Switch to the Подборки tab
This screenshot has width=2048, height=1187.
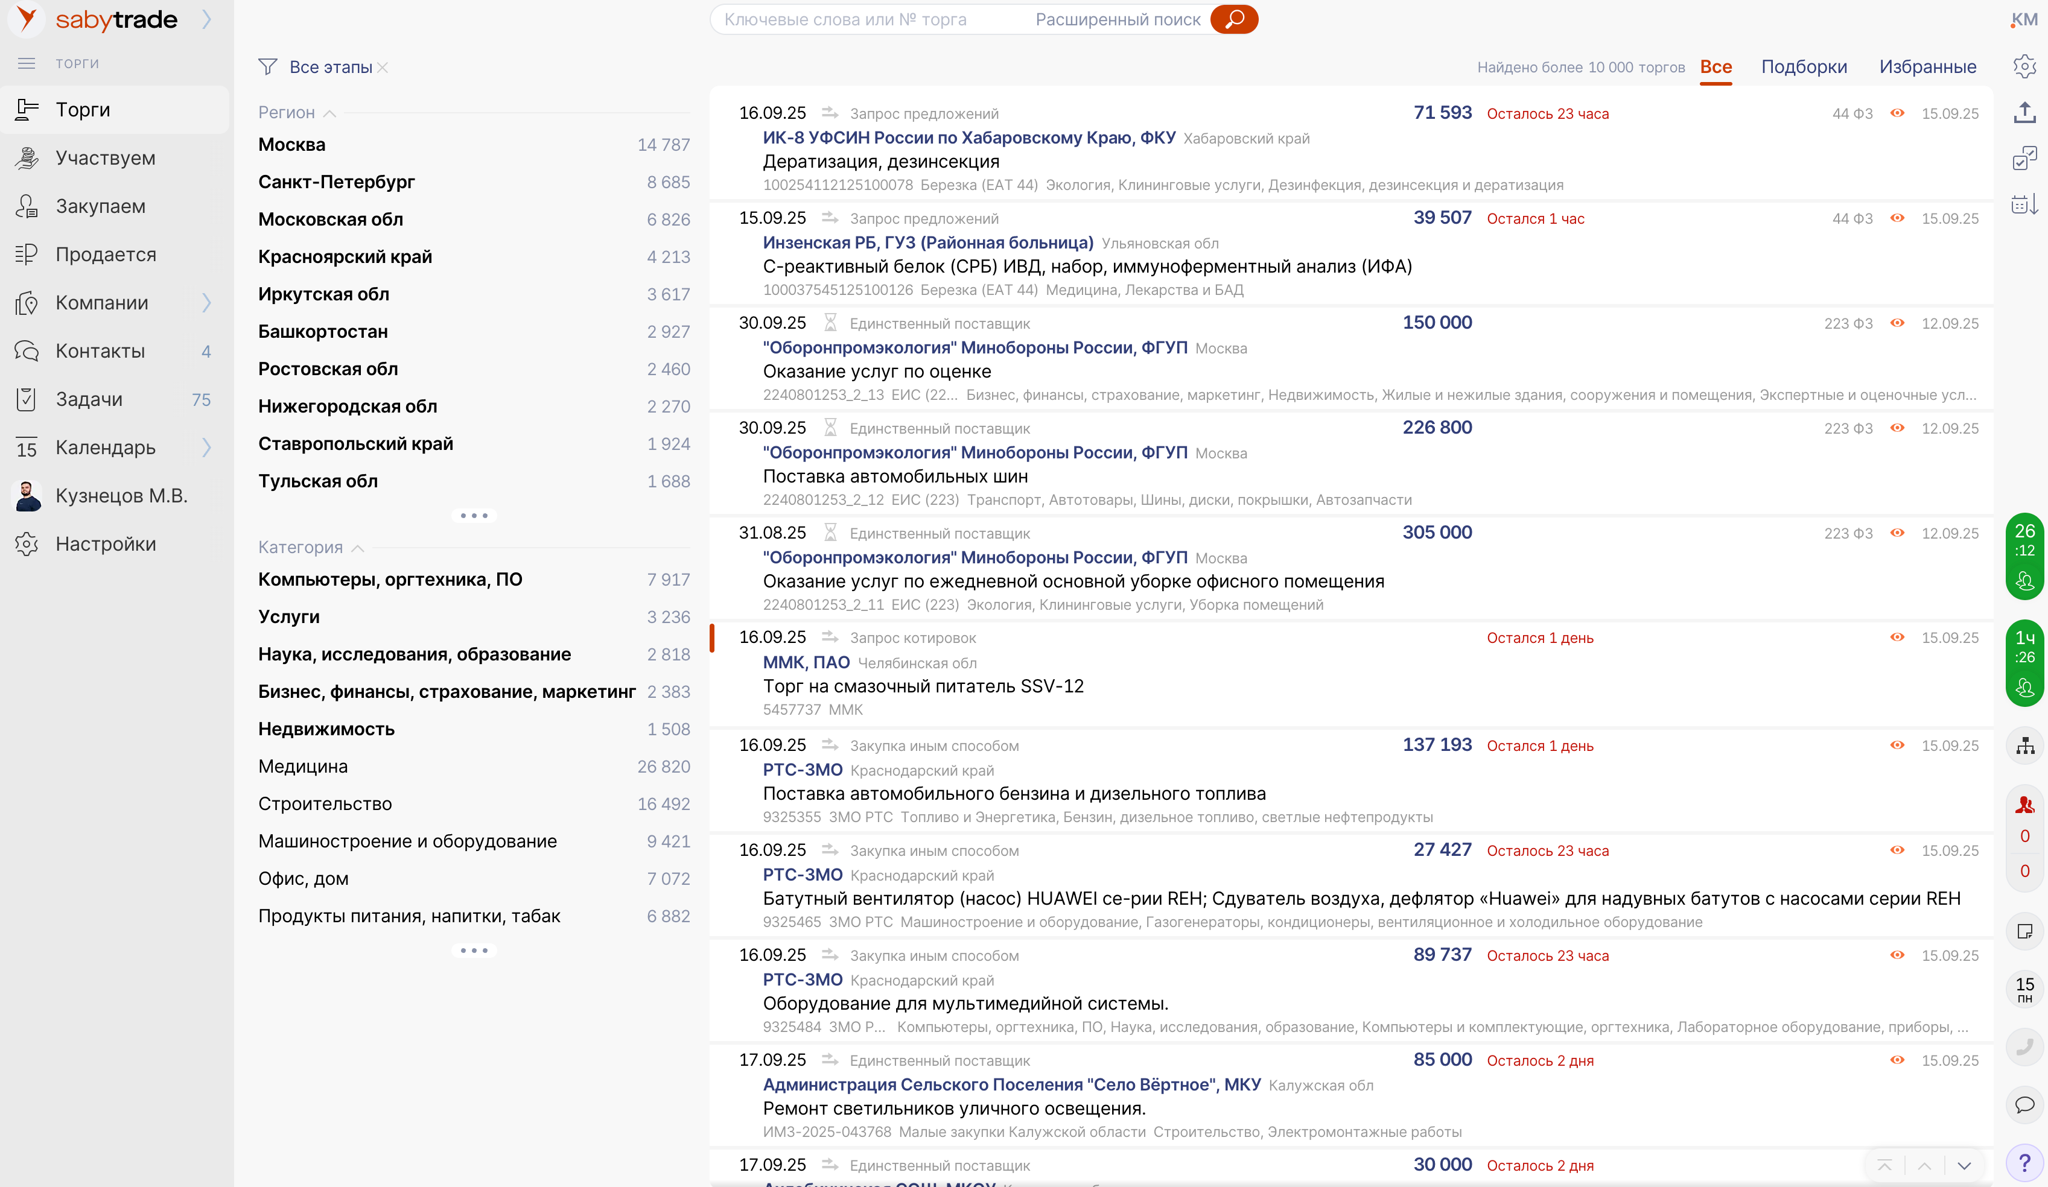point(1804,66)
